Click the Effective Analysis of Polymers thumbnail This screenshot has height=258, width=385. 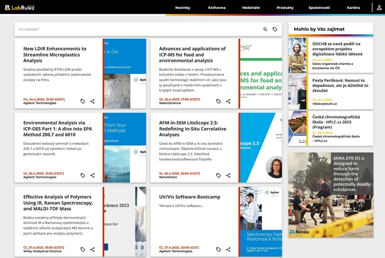point(125,222)
